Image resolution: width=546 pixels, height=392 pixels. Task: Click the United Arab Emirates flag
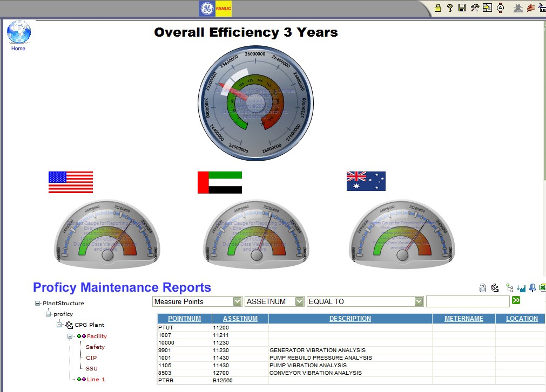point(220,182)
